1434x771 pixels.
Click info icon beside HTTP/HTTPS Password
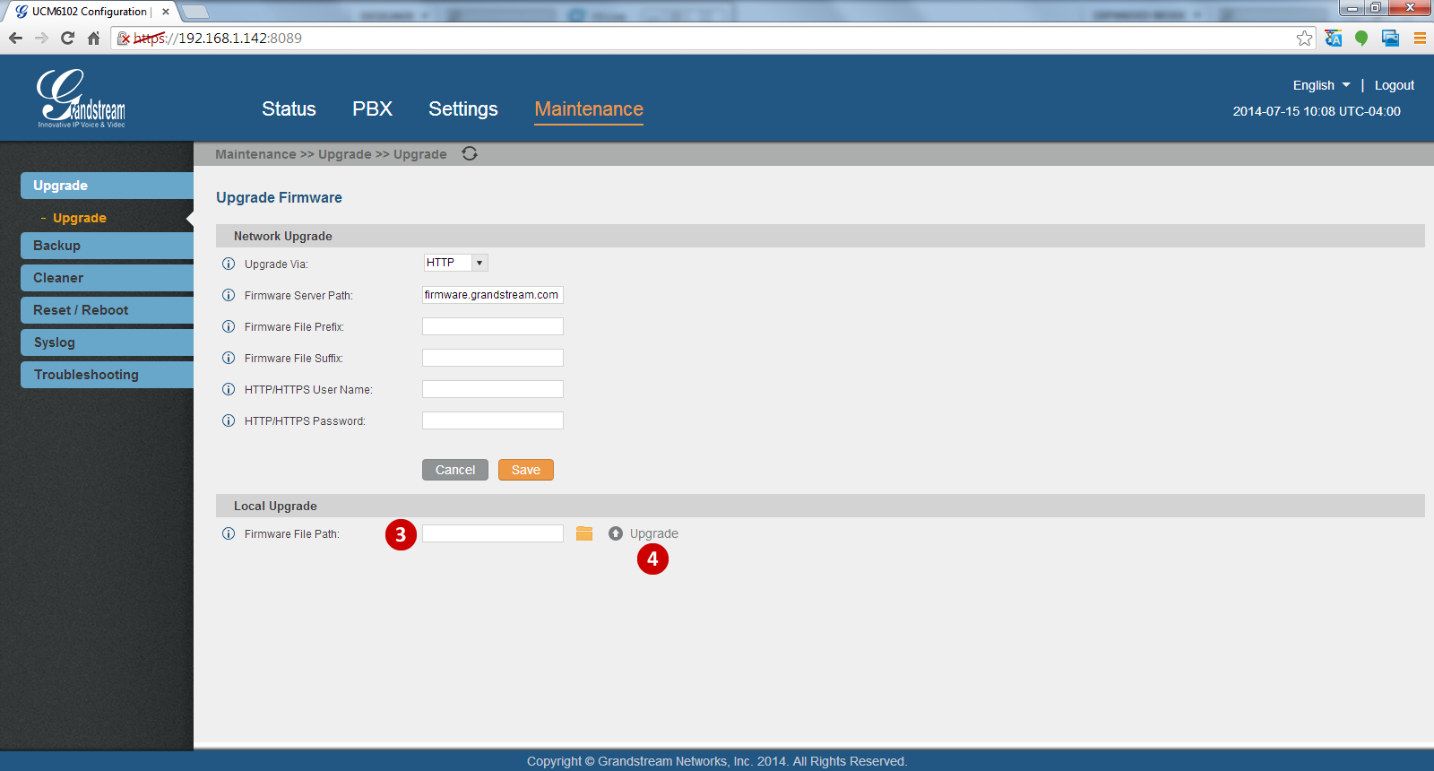229,421
